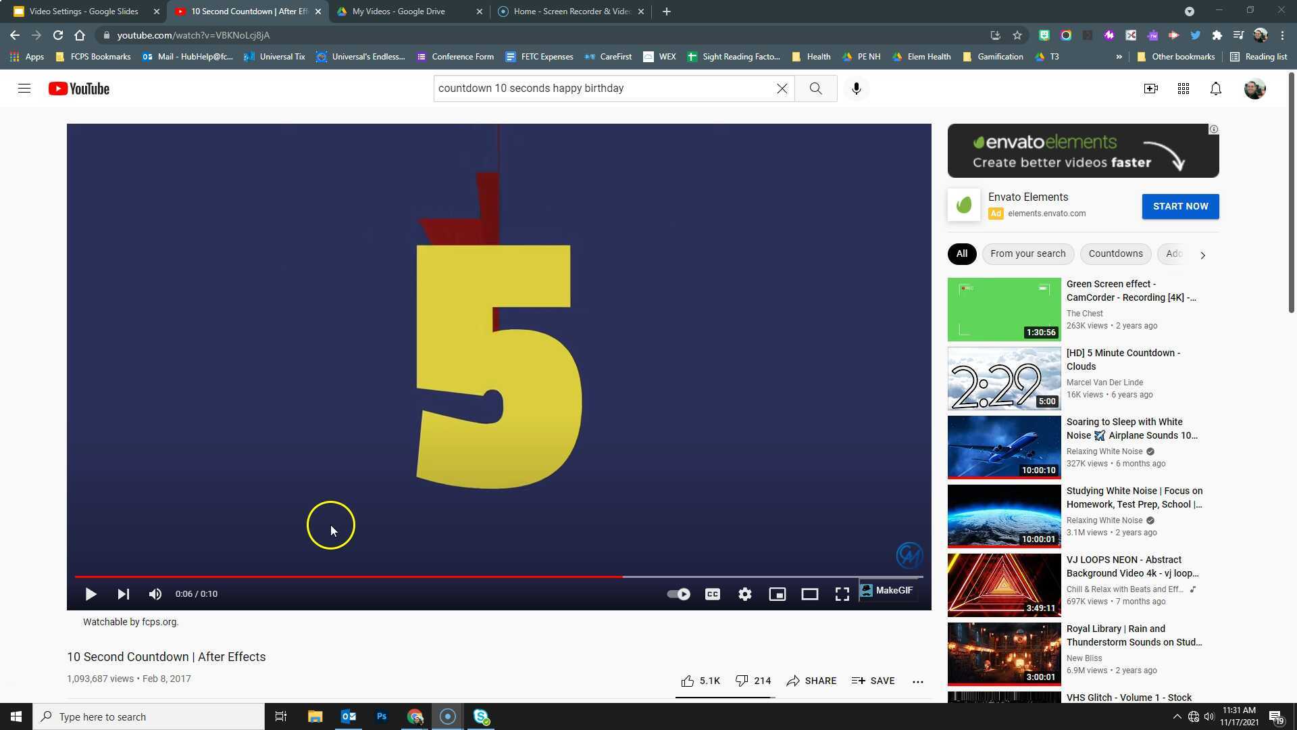1297x730 pixels.
Task: Click the START NOW ad button
Action: tap(1180, 206)
